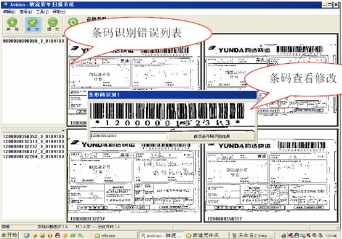
Task: Select waybill thumbnail labeled 1200000350317
Action: (x=271, y=175)
